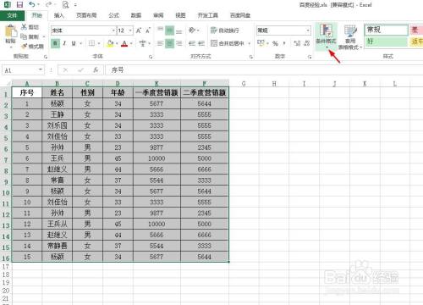Expand the Name Box dropdown arrow
Screen dimensions: 423x305
point(41,69)
